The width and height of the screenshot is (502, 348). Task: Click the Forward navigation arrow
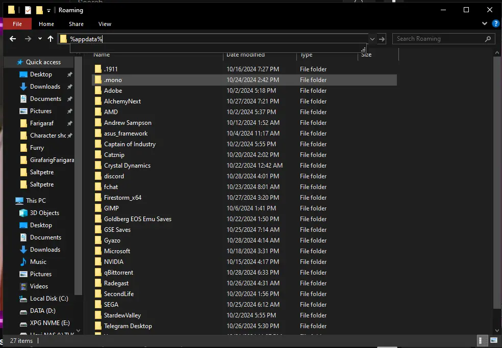coord(28,39)
